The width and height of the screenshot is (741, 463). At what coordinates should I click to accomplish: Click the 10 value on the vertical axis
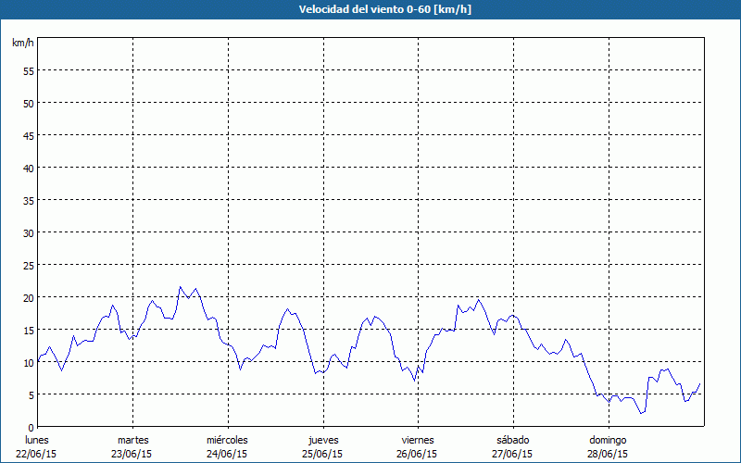pos(28,362)
